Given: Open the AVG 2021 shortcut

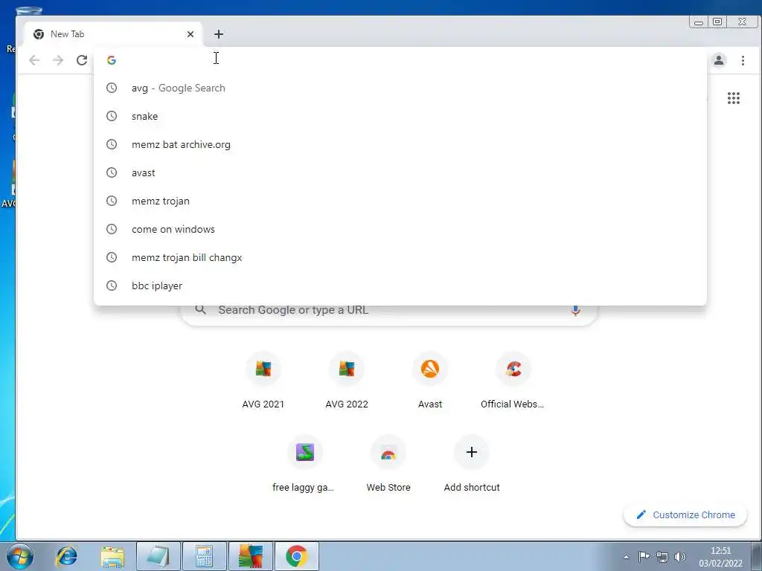Looking at the screenshot, I should pyautogui.click(x=263, y=381).
